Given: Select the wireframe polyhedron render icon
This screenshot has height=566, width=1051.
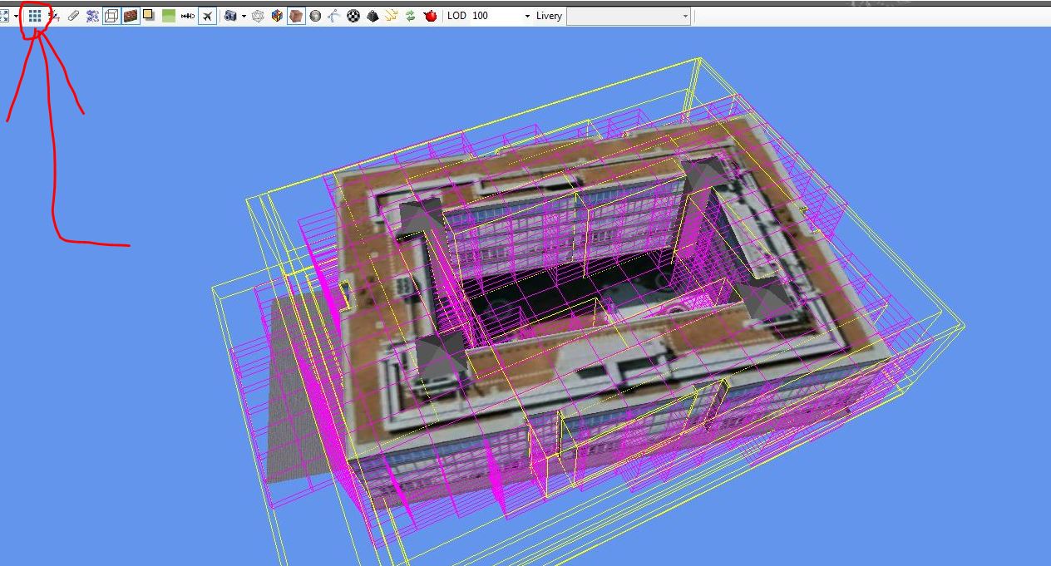Looking at the screenshot, I should click(x=258, y=16).
